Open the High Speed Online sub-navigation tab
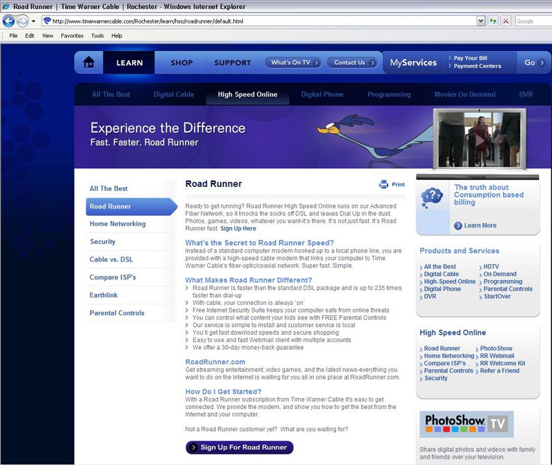 tap(248, 95)
